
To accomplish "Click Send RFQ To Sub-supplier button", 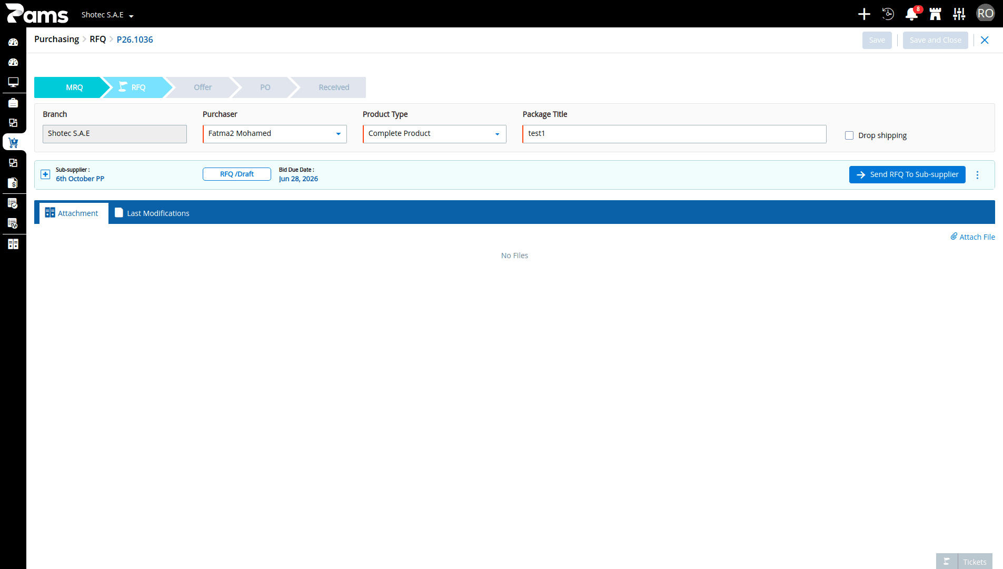I will coord(907,174).
